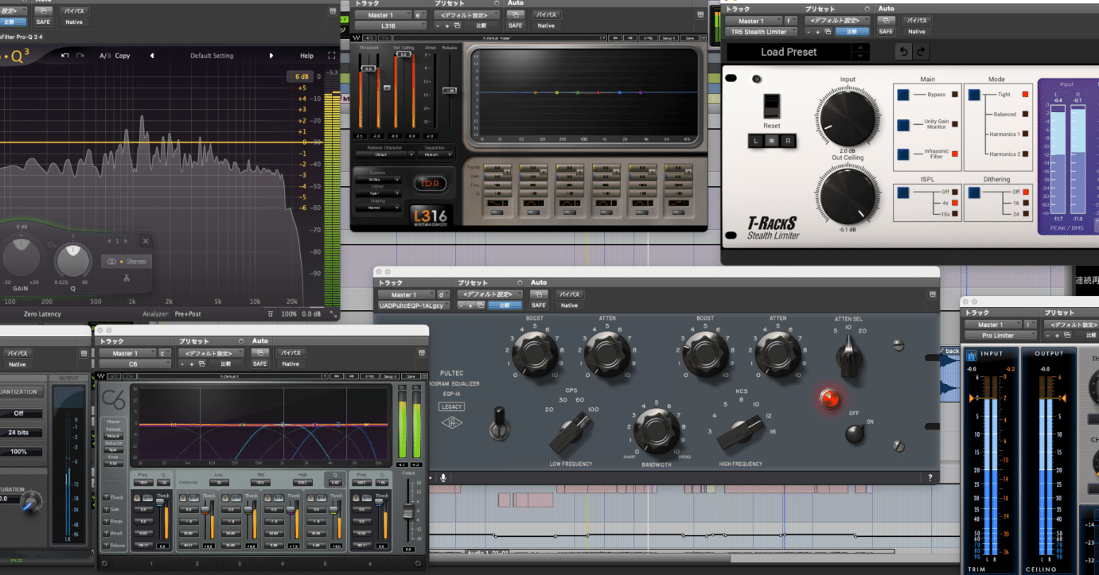Click the blue compare button in Pultec header

[x=505, y=305]
